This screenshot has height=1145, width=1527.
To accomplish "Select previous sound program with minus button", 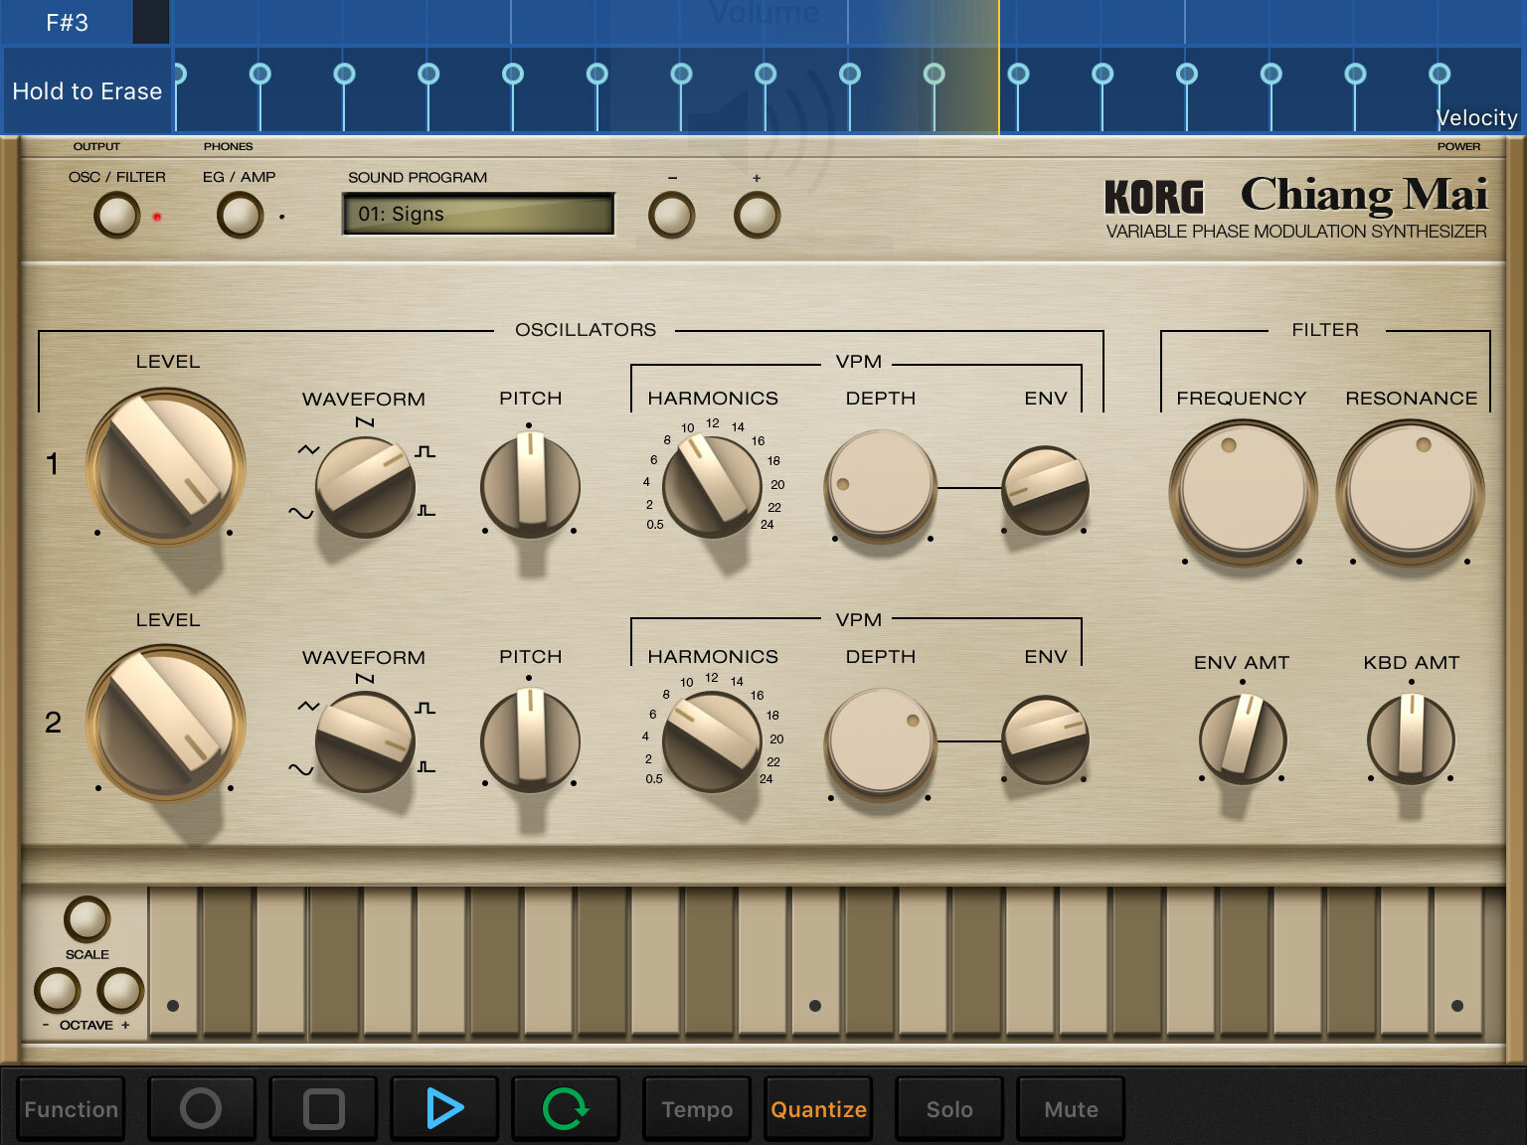I will tap(672, 215).
